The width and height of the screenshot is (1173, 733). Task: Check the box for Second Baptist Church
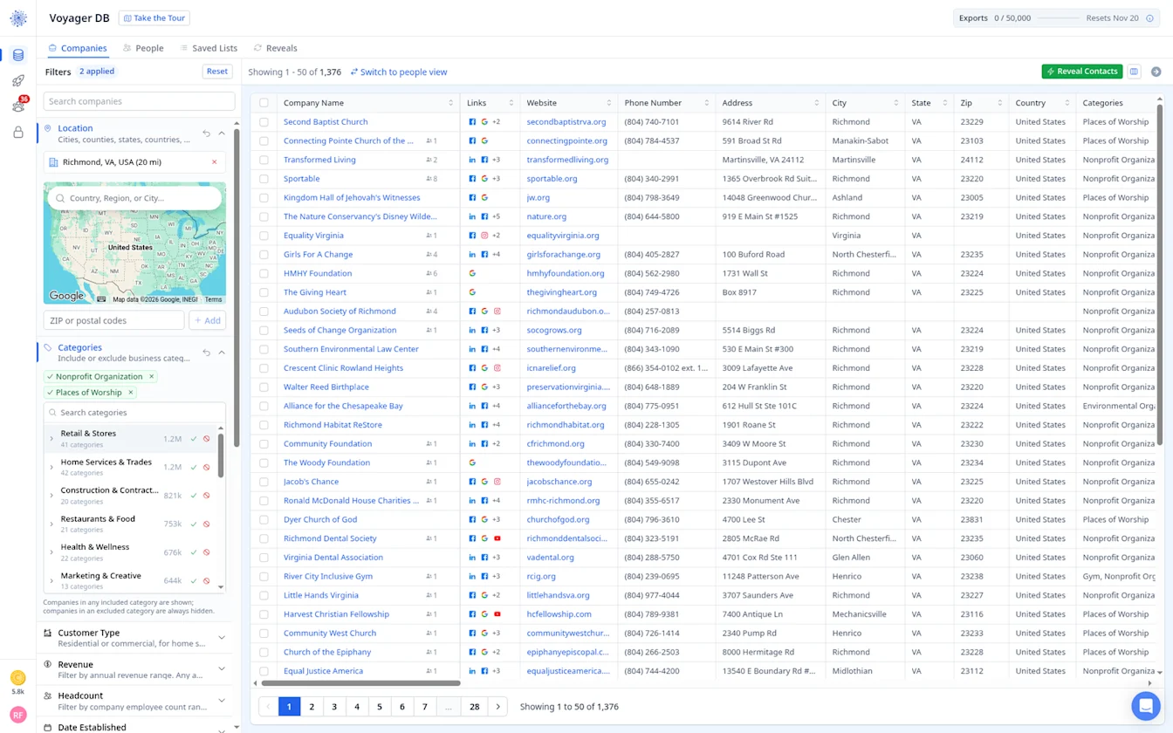[264, 122]
